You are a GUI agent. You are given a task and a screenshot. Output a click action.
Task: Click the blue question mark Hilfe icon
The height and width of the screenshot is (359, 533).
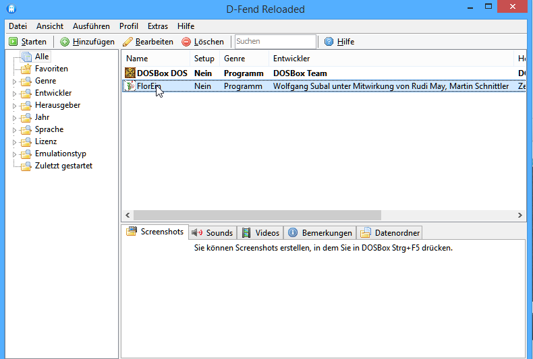pyautogui.click(x=329, y=41)
